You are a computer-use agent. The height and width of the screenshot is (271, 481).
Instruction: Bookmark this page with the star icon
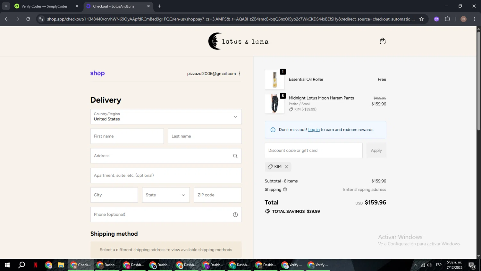point(421,19)
